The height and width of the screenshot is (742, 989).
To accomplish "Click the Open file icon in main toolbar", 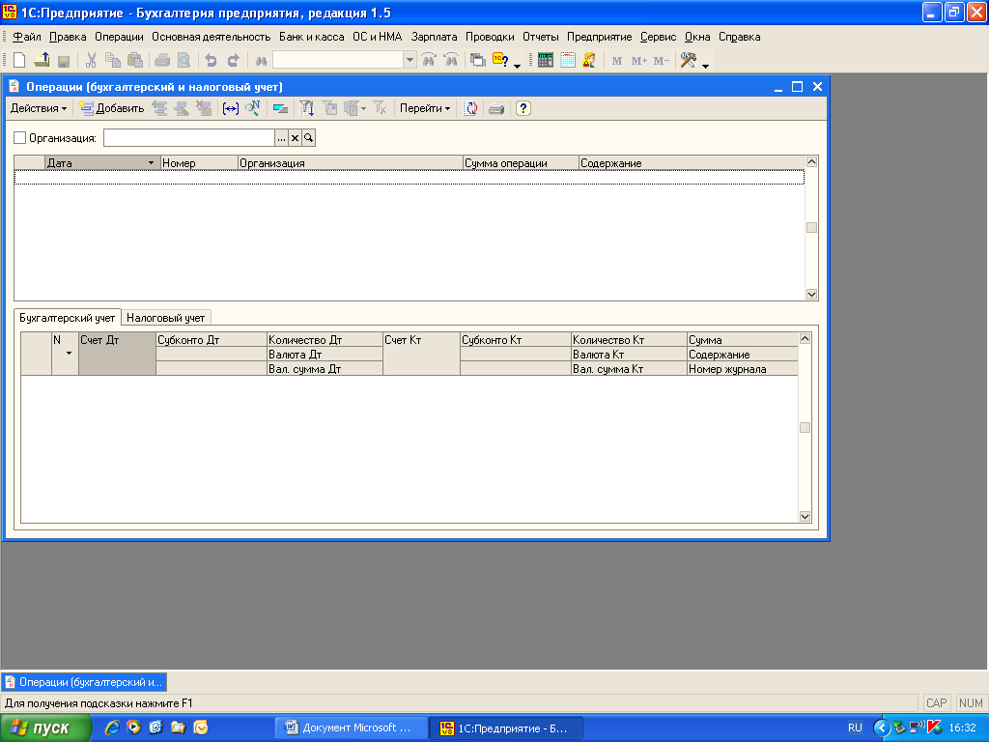I will coord(42,61).
